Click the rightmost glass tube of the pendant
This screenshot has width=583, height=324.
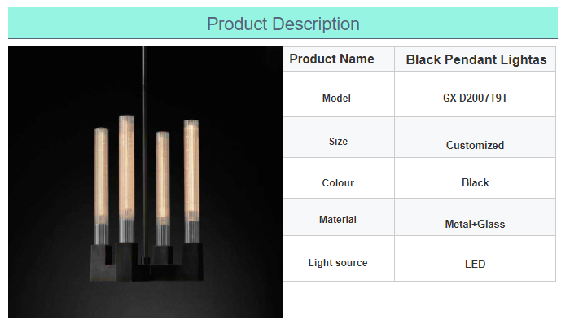coord(191,182)
